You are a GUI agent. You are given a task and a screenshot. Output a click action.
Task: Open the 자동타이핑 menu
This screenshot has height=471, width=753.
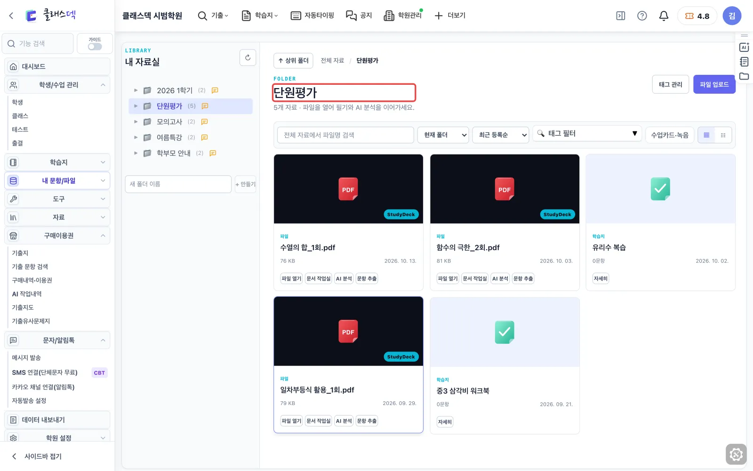click(x=312, y=16)
